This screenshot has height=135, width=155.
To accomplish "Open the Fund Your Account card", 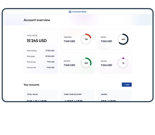I will tap(77, 96).
